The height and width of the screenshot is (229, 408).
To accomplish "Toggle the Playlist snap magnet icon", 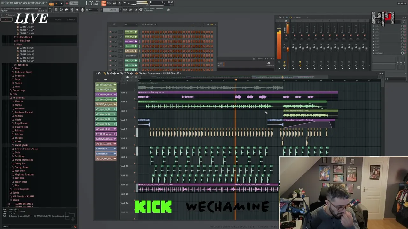I will click(99, 73).
